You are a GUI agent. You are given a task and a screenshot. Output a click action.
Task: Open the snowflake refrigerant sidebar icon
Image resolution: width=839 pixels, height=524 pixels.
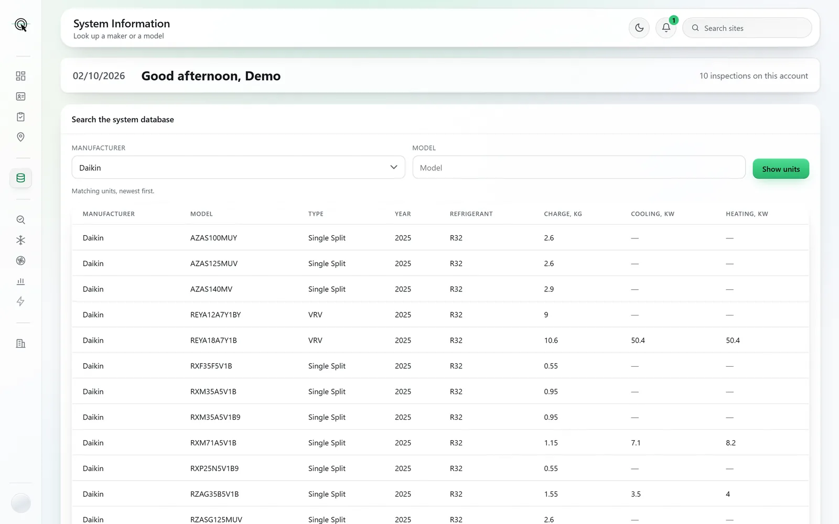(x=20, y=240)
